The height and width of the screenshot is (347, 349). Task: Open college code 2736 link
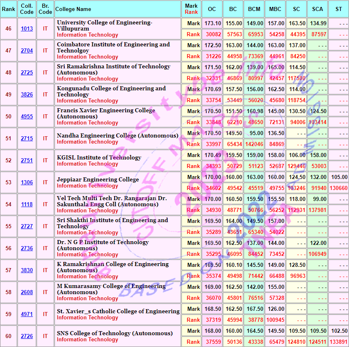pyautogui.click(x=27, y=249)
